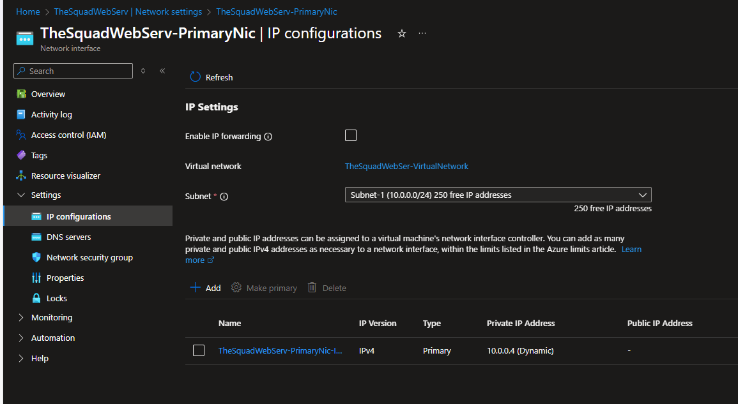Click the Refresh button label
Viewport: 738px width, 404px height.
pos(219,77)
